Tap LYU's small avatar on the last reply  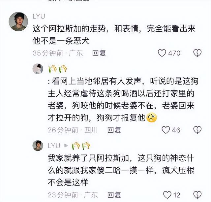pos(38,145)
